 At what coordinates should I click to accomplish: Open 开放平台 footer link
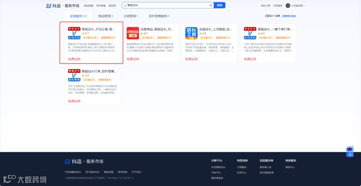tap(216, 172)
